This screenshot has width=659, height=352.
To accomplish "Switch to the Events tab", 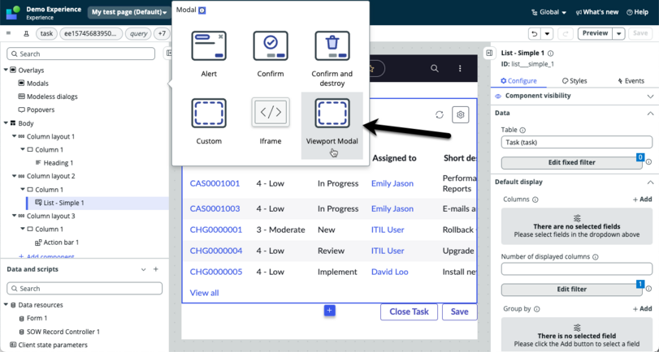I will pyautogui.click(x=631, y=81).
